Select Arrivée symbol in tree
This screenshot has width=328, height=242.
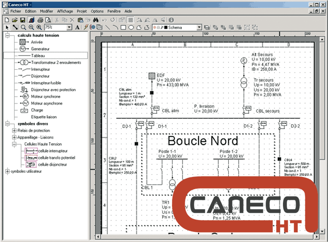[x=31, y=42]
